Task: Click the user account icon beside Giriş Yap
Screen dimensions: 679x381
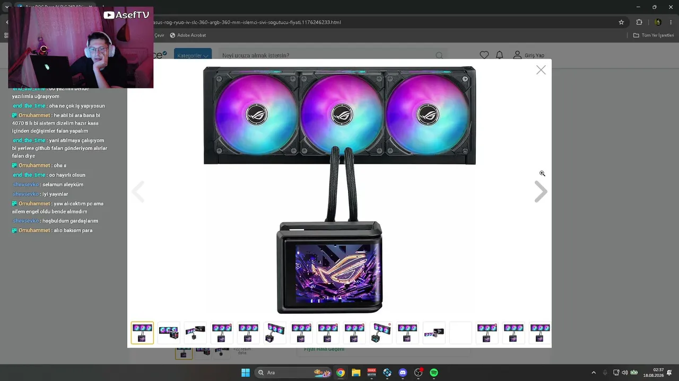Action: coord(517,55)
